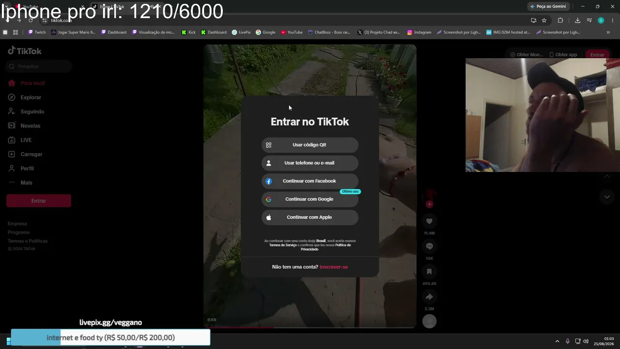Continue with Google login option
This screenshot has width=620, height=349.
point(310,199)
